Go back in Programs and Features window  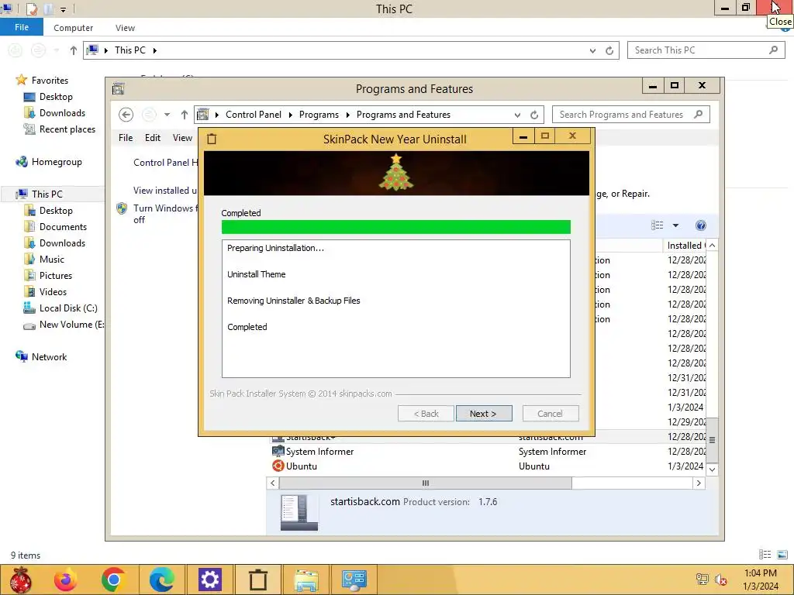pyautogui.click(x=126, y=115)
